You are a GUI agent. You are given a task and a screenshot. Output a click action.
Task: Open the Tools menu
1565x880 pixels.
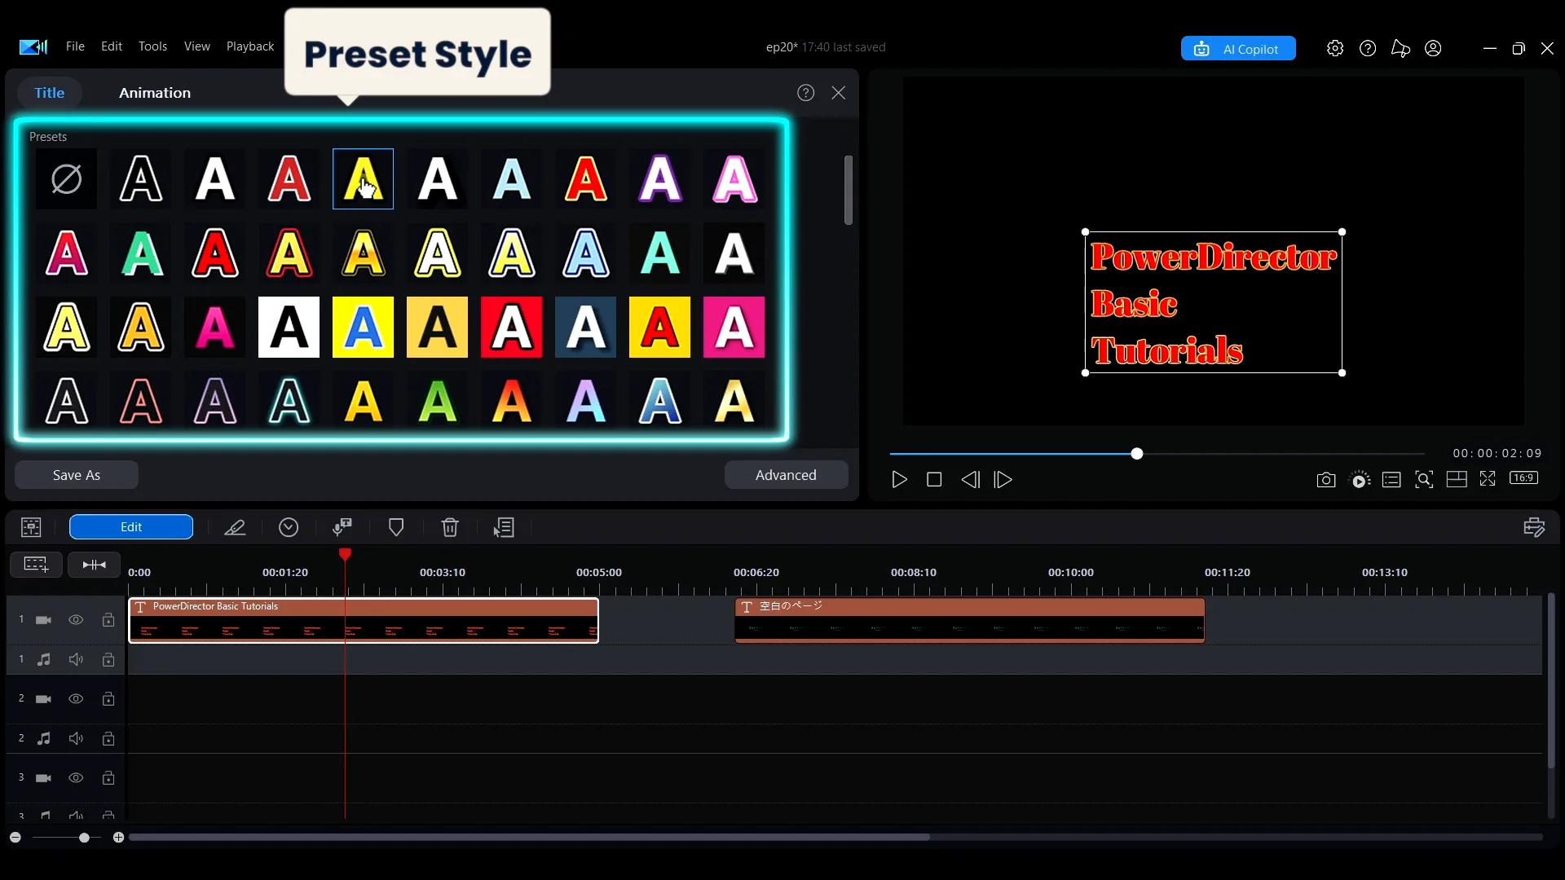tap(152, 46)
